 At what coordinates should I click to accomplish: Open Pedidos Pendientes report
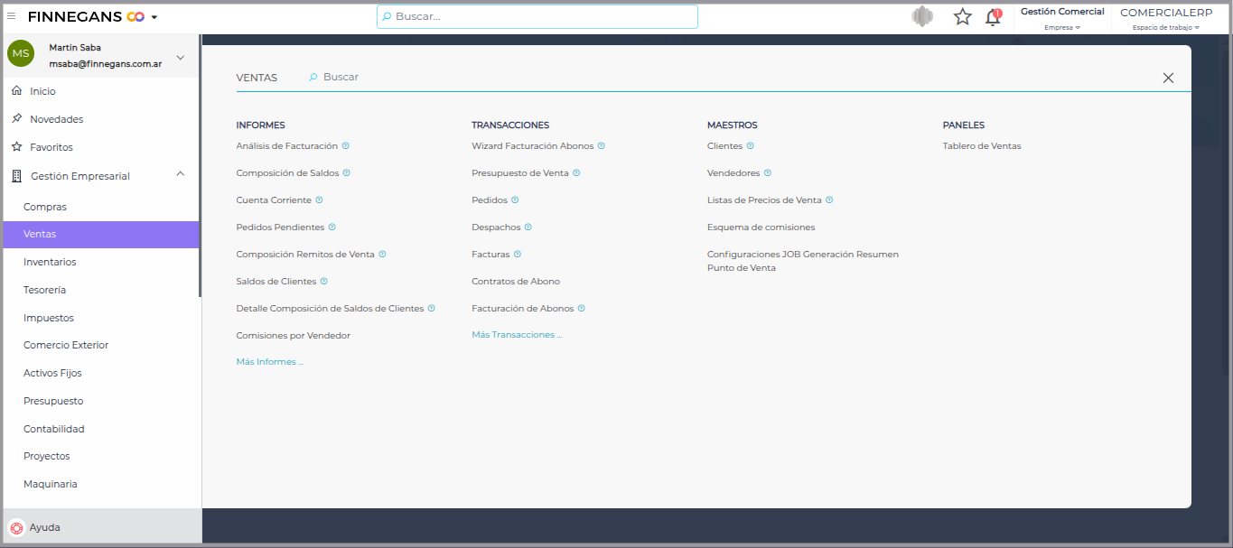click(x=280, y=227)
